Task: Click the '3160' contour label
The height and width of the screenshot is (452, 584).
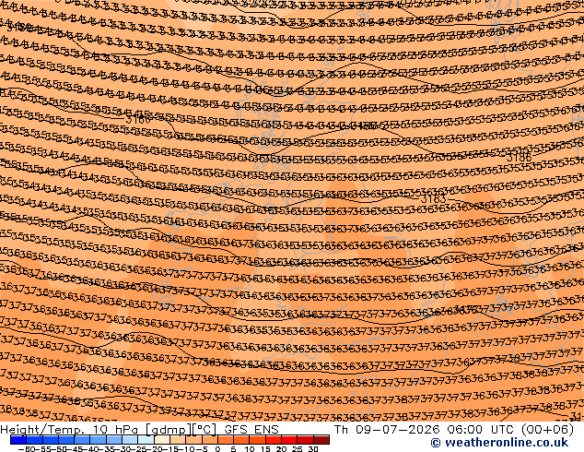Action: click(138, 120)
